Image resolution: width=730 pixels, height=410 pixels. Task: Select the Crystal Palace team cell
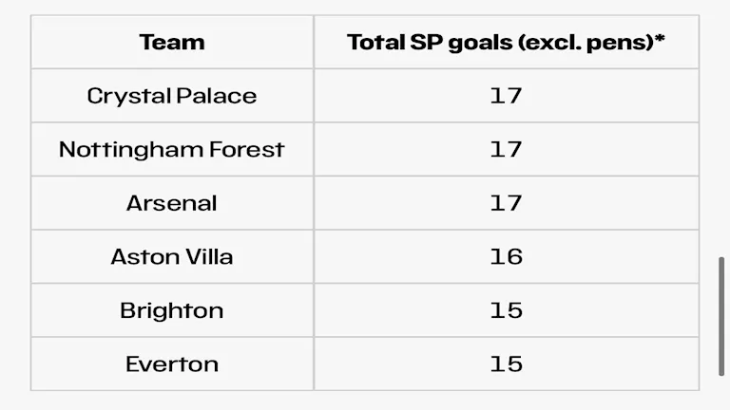click(x=172, y=96)
